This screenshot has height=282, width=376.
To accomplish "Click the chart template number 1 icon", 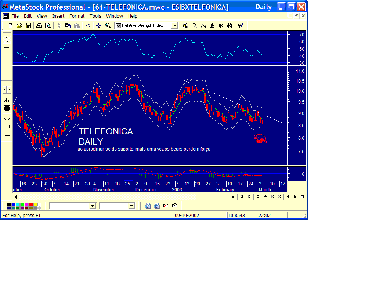I will (x=166, y=206).
